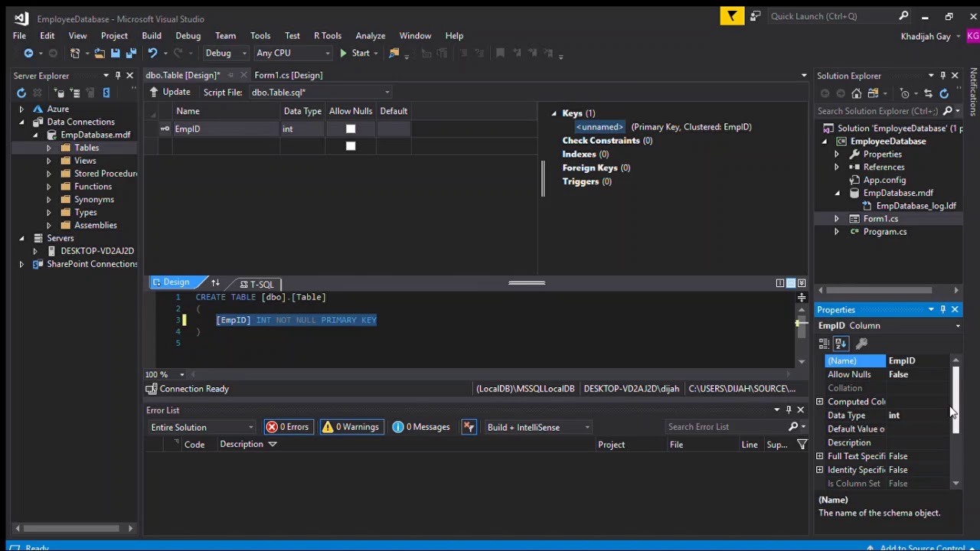
Task: Open the Build menu
Action: tap(152, 36)
